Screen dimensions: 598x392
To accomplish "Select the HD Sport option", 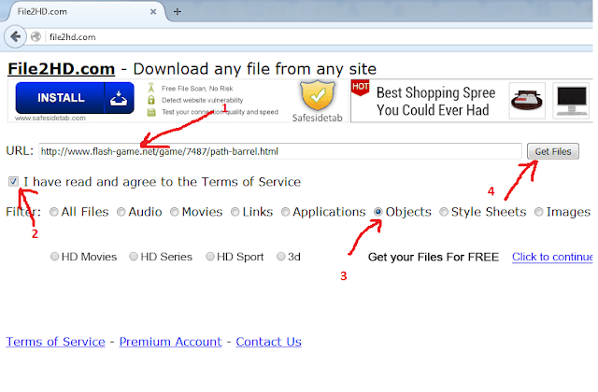I will click(210, 257).
